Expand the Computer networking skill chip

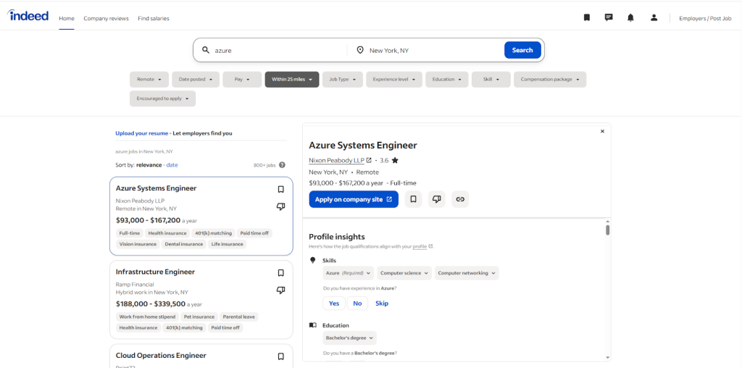pos(467,273)
